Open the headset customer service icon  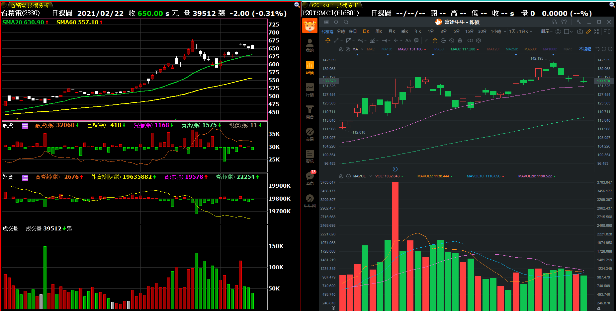tap(554, 22)
